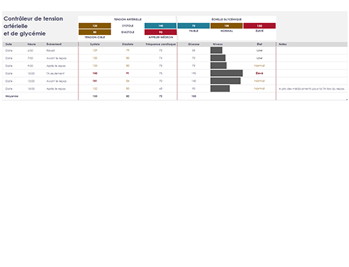Select the red diastole 90 threshold box
Screen dimensions: 349x267
[x=160, y=32]
